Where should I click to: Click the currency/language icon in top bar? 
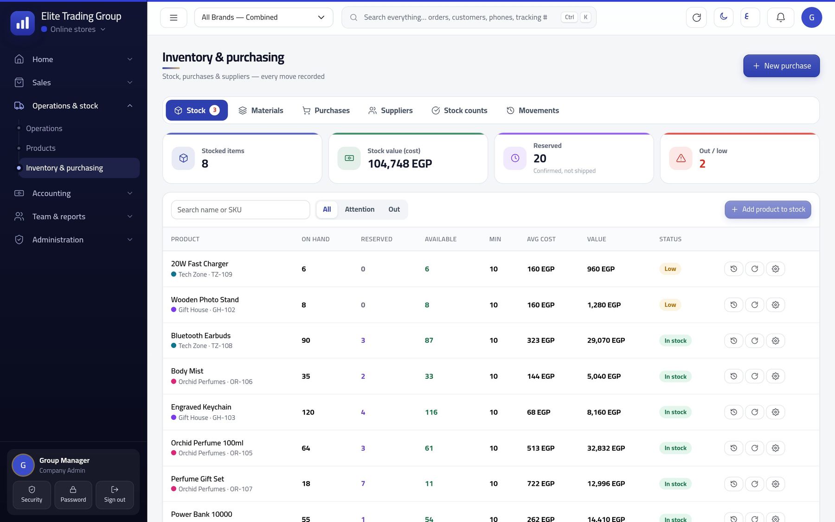click(750, 17)
